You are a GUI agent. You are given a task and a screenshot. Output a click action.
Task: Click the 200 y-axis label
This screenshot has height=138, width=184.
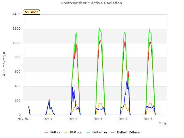[18, 100]
